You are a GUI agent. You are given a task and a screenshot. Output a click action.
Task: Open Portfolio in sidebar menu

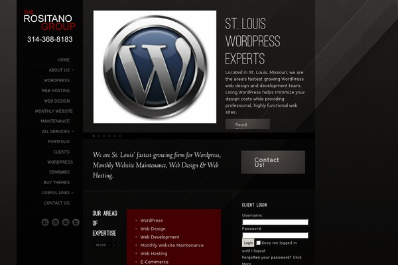58,142
